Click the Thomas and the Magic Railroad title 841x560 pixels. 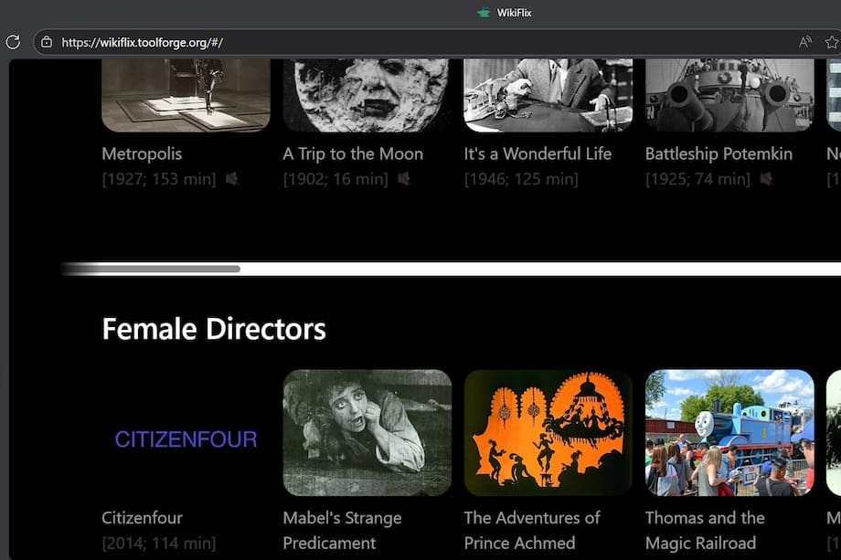[705, 530]
